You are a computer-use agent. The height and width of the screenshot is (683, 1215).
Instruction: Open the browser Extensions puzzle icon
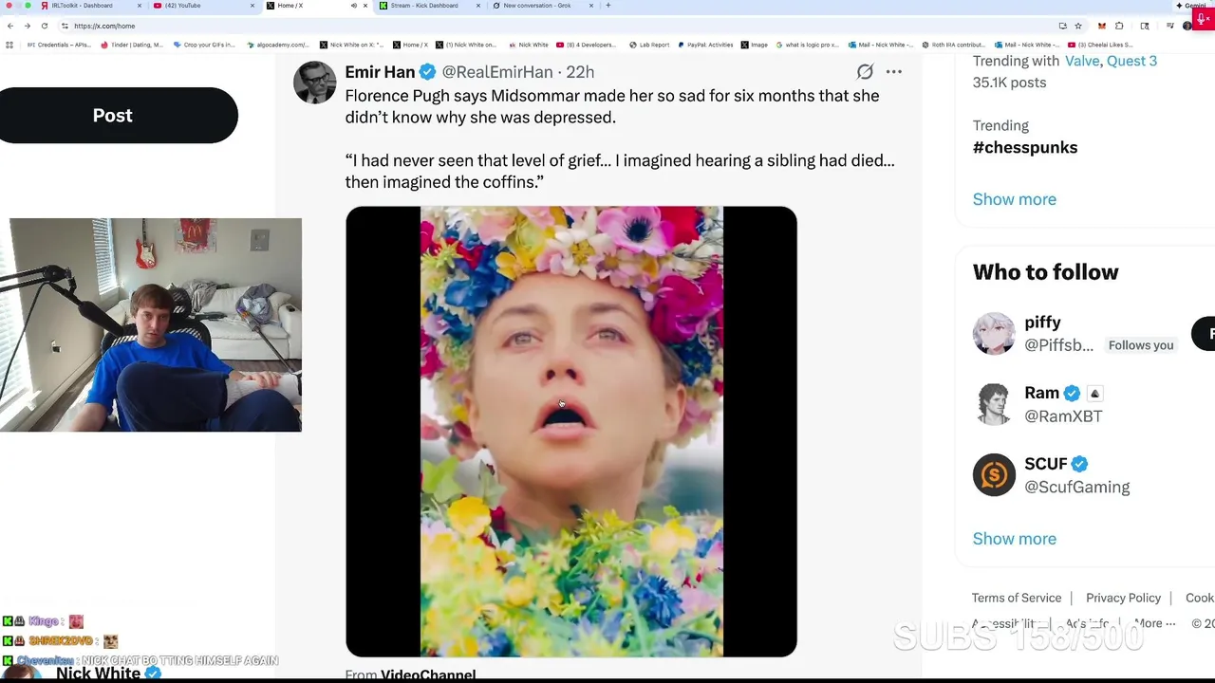point(1119,26)
